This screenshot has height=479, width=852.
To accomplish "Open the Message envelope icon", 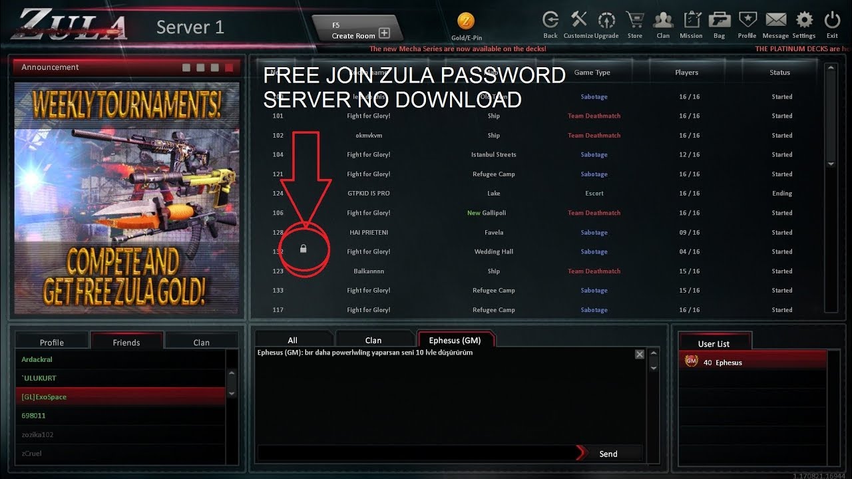I will pyautogui.click(x=775, y=21).
